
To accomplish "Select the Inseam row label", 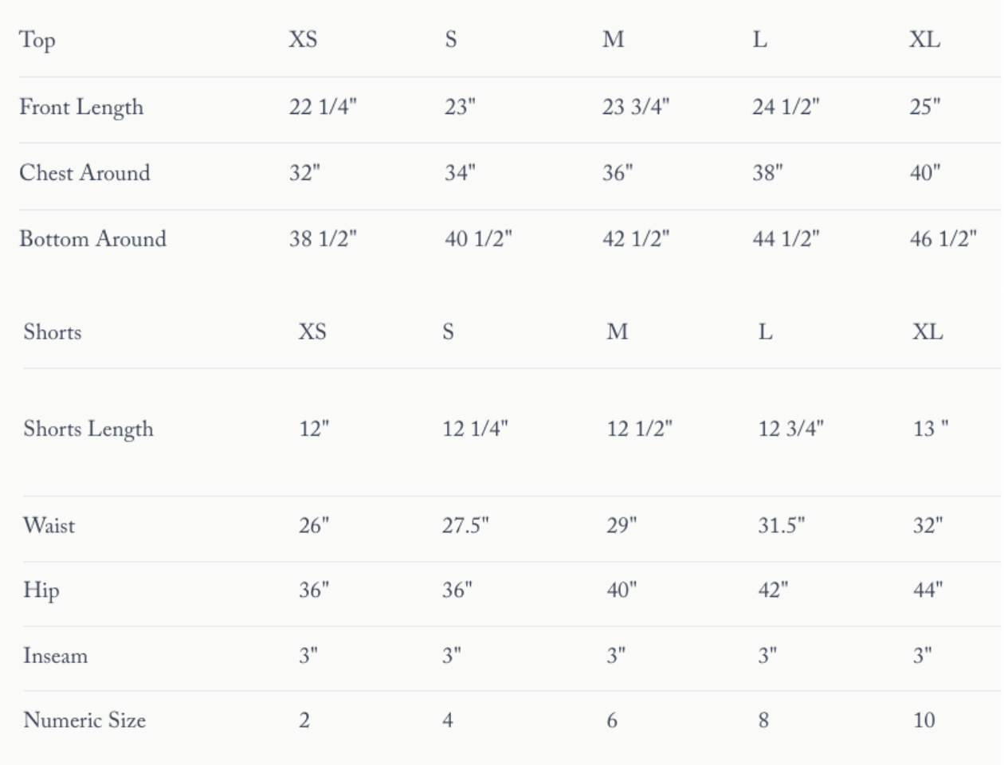I will pos(55,656).
